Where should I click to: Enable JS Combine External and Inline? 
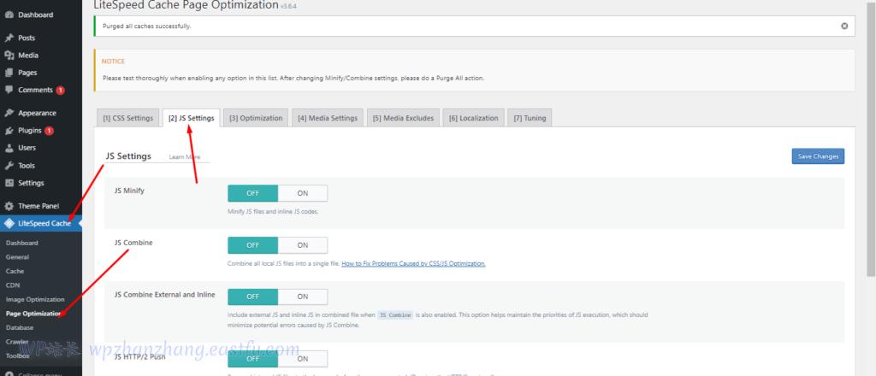coord(302,296)
